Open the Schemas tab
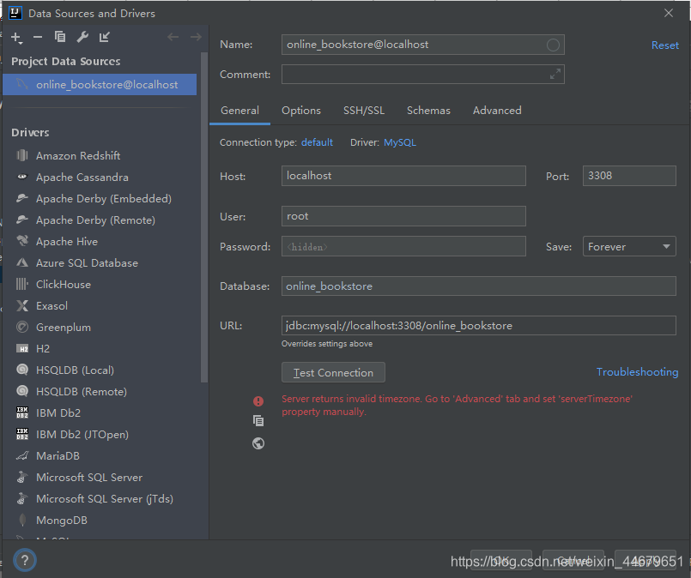This screenshot has height=578, width=691. coord(428,111)
